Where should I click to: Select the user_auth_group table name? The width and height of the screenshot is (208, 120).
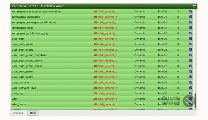[22, 50]
